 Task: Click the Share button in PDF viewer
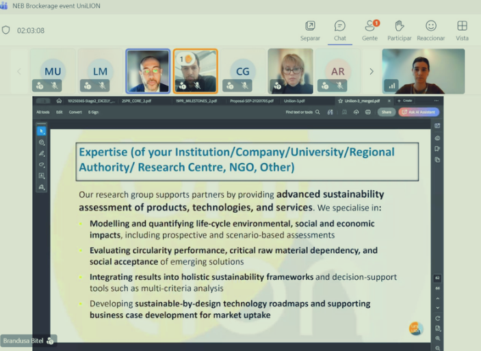(387, 112)
